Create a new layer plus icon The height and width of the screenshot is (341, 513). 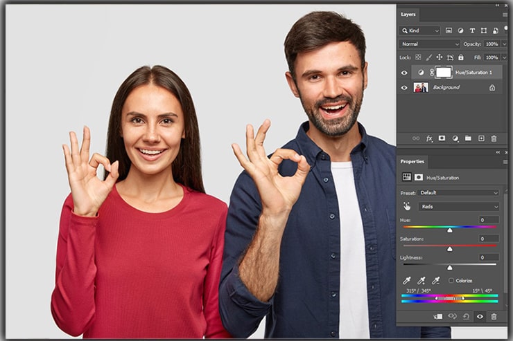(481, 138)
